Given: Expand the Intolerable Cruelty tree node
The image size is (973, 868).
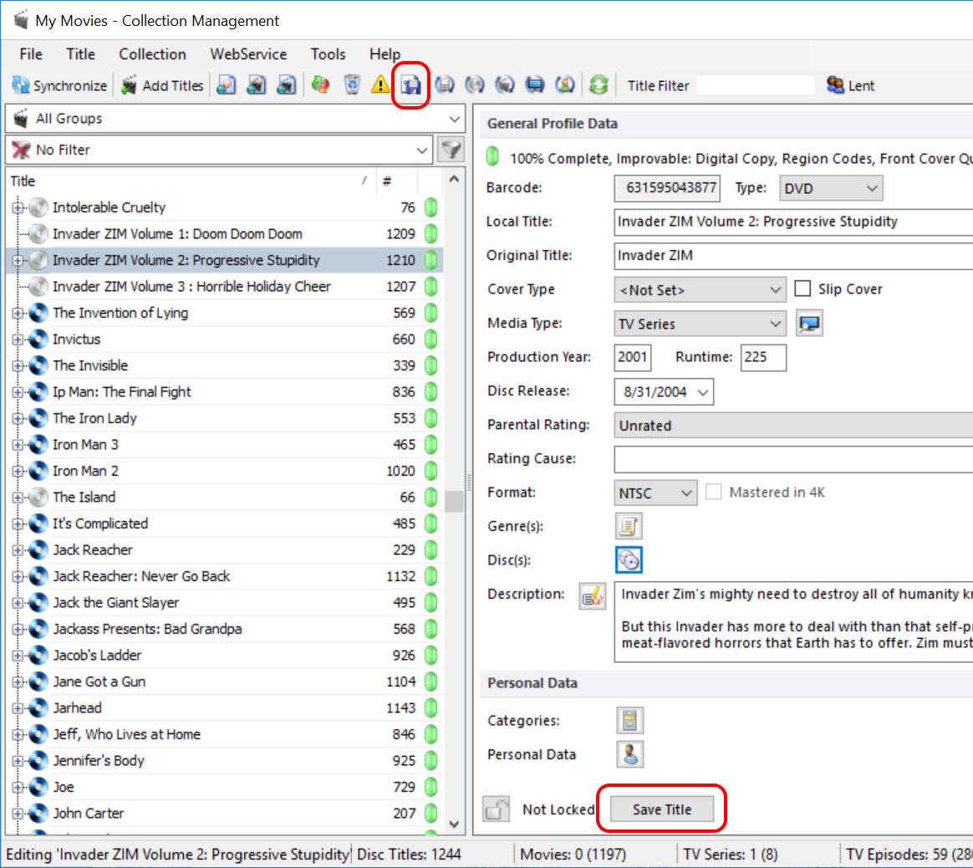Looking at the screenshot, I should (x=18, y=207).
